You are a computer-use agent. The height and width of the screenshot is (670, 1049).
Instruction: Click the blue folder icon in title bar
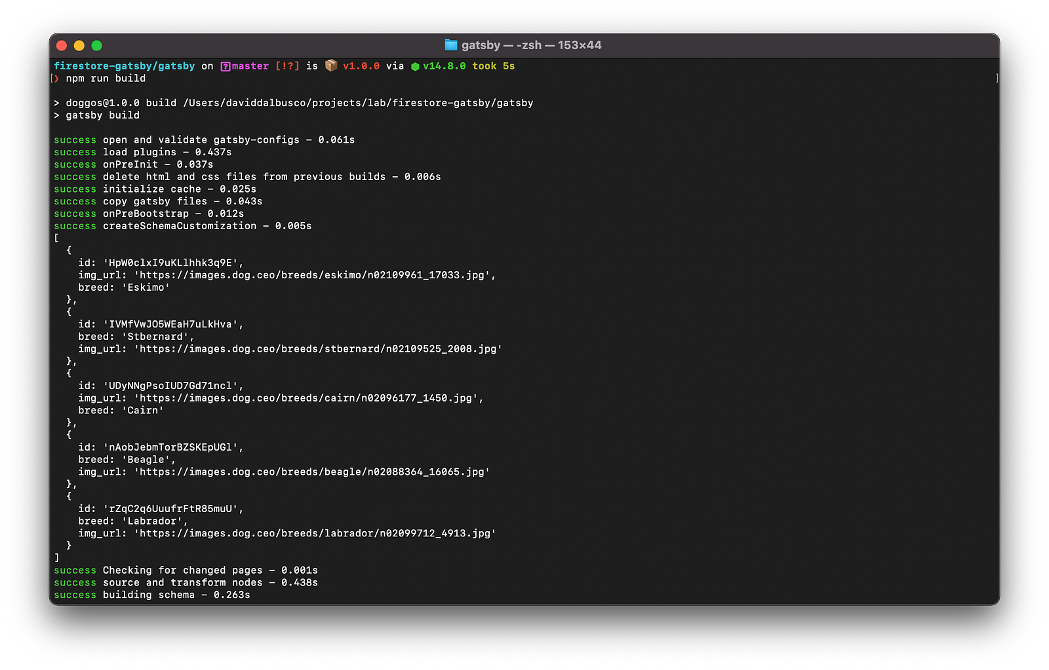tap(450, 45)
